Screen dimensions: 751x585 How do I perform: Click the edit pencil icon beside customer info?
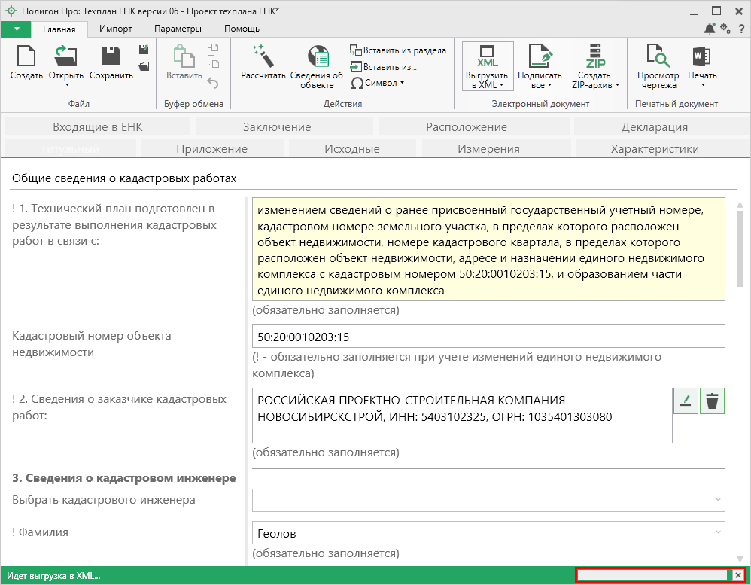(x=685, y=401)
